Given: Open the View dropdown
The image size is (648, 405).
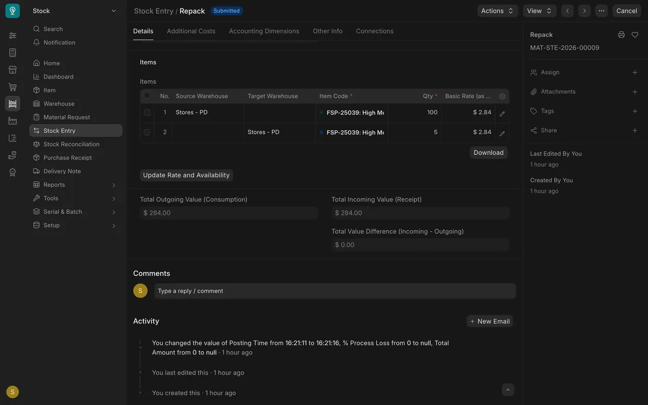Looking at the screenshot, I should 540,11.
